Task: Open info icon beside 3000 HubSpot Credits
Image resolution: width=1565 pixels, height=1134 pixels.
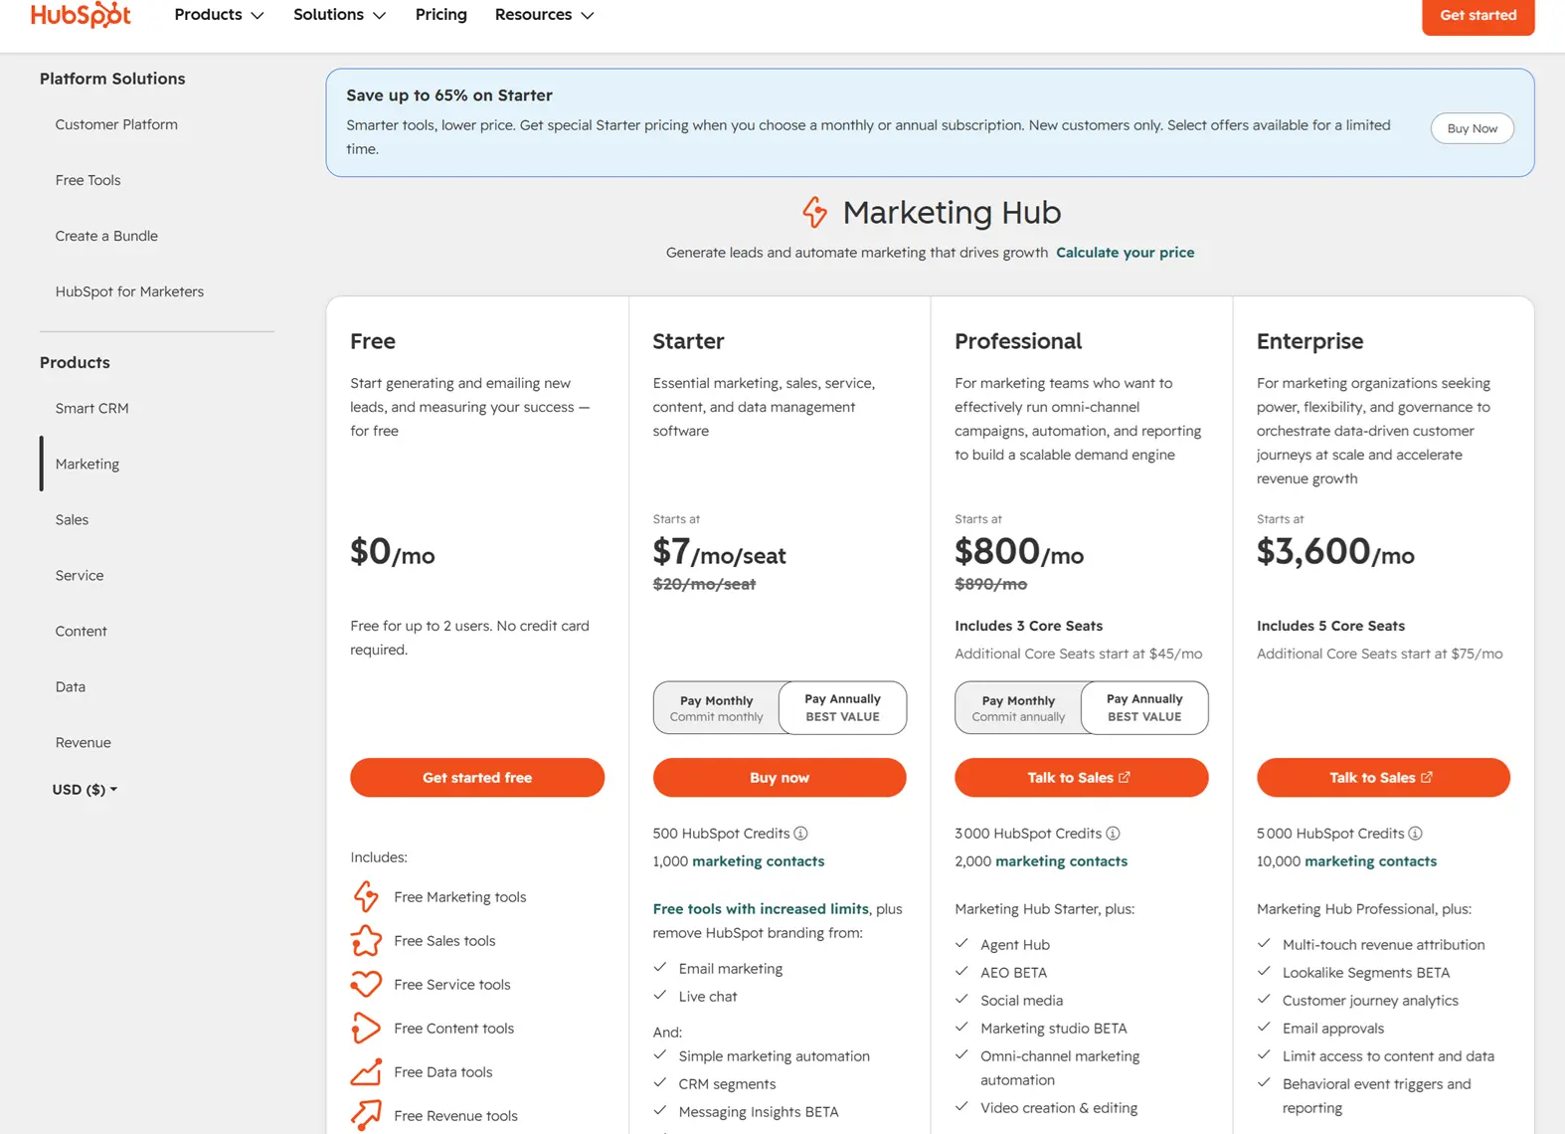Action: click(1114, 833)
